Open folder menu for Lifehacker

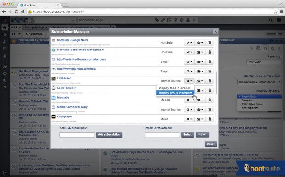[x=200, y=81]
